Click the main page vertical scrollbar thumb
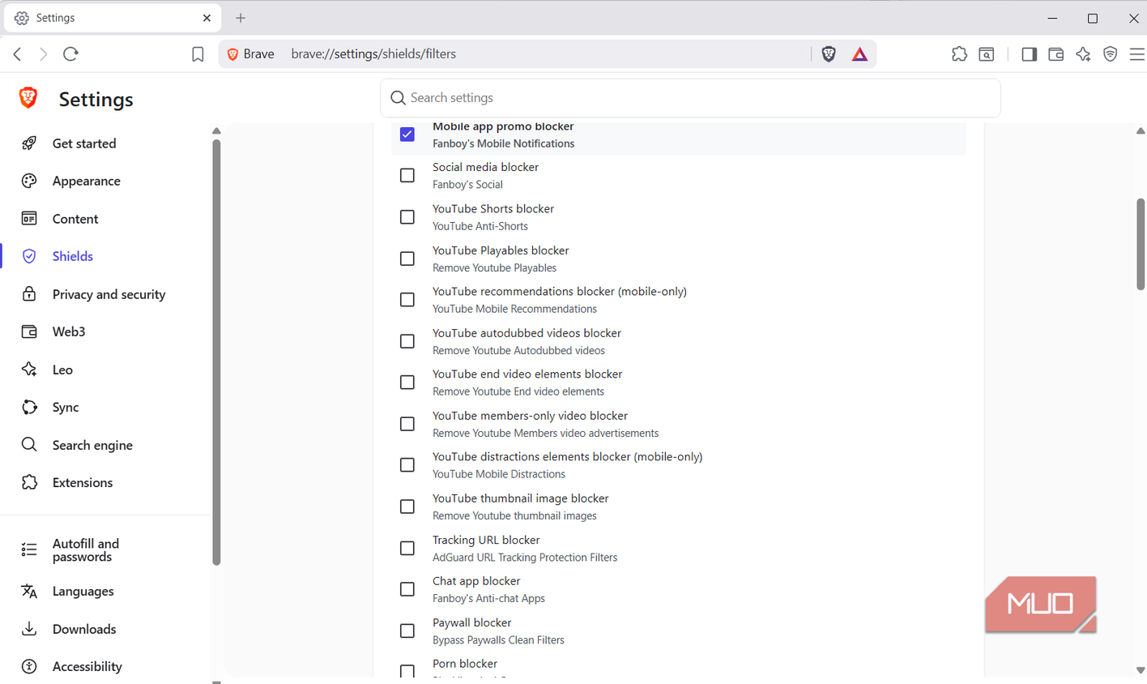The height and width of the screenshot is (684, 1147). point(1141,243)
